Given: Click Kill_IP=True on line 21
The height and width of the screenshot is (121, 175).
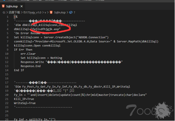Looking at the screenshot, I should pyautogui.click(x=24, y=99).
